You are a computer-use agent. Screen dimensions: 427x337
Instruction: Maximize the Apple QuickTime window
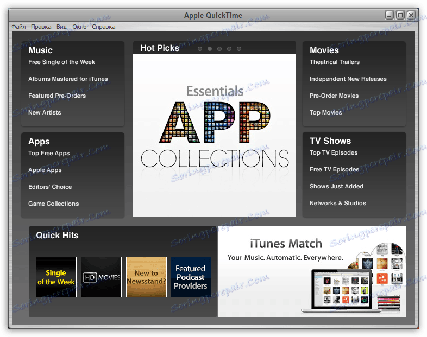pos(400,15)
